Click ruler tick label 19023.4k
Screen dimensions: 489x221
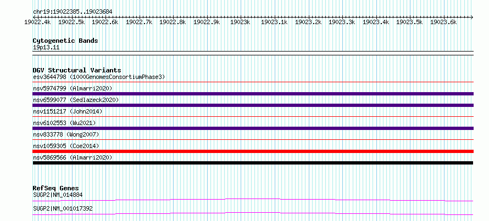click(376, 22)
